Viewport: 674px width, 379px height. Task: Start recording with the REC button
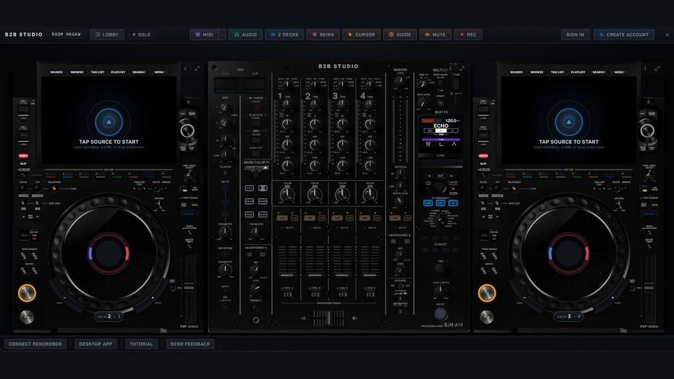(468, 35)
